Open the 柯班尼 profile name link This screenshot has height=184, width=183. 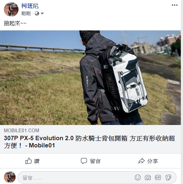pos(30,6)
